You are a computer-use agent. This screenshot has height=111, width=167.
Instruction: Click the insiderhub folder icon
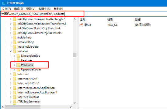[15, 38]
